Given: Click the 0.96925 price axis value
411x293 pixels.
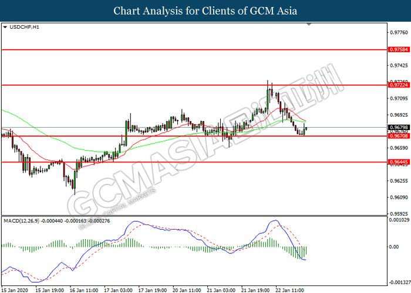Looking at the screenshot, I should coord(399,115).
